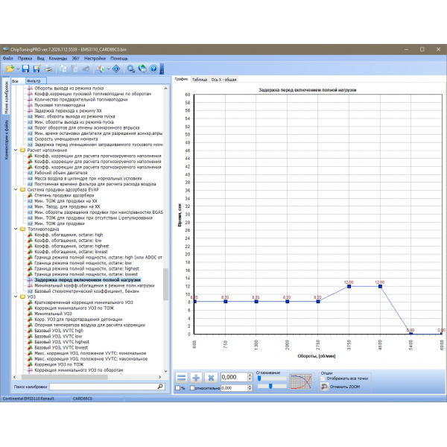Image resolution: width=447 pixels, height=447 pixels.
Task: Enable the 'относительно' checkbox
Action: click(x=193, y=388)
